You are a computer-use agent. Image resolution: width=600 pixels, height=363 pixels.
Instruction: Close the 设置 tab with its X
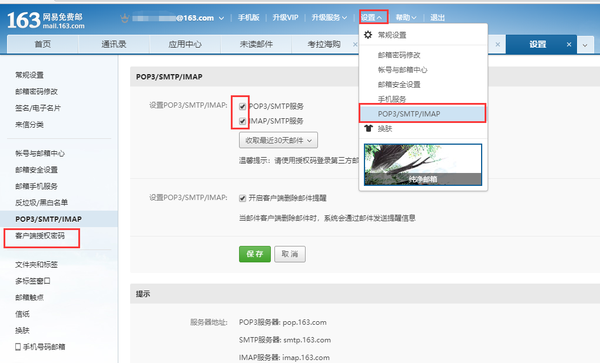[569, 44]
